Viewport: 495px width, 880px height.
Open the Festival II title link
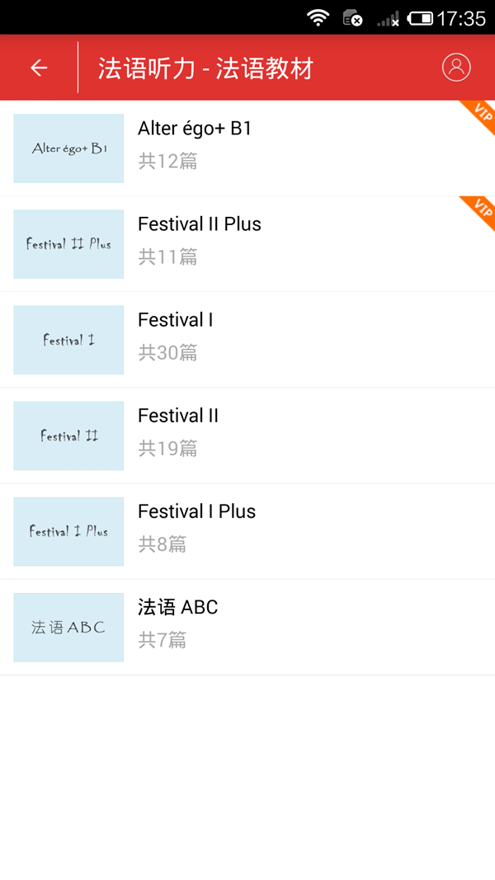pos(178,416)
